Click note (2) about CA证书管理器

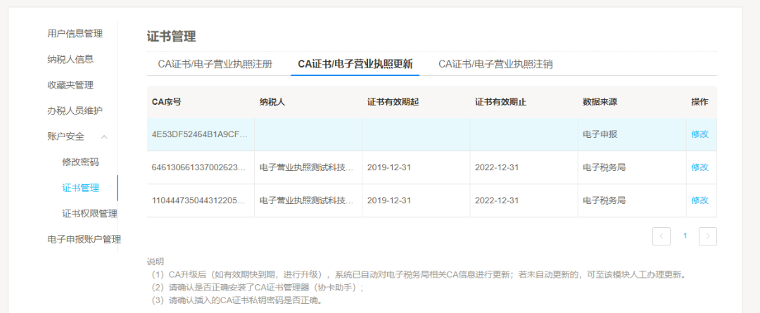tap(257, 287)
